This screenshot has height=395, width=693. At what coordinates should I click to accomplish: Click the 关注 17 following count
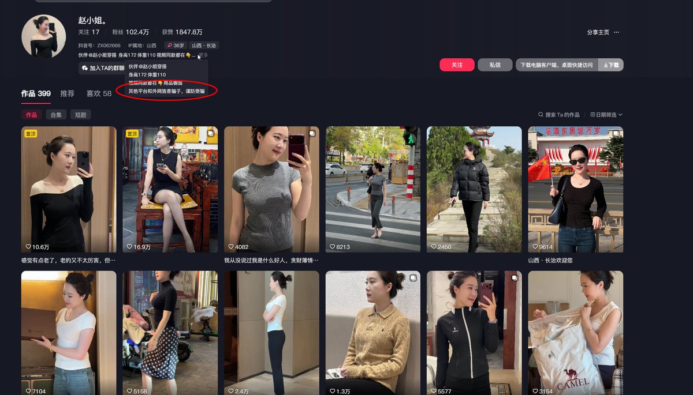89,32
